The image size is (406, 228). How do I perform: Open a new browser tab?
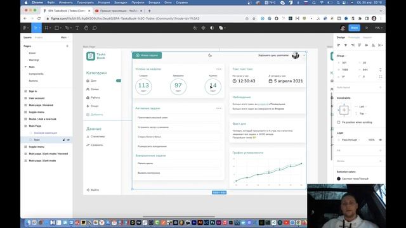150,11
